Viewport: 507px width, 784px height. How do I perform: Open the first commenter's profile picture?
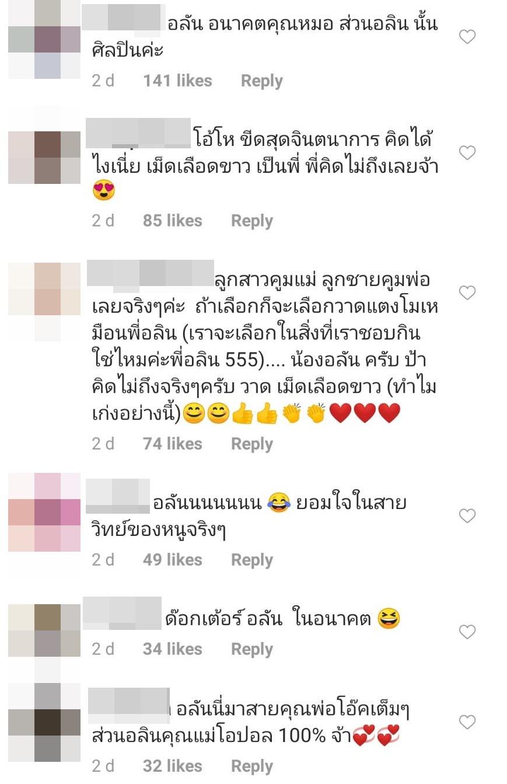44,39
